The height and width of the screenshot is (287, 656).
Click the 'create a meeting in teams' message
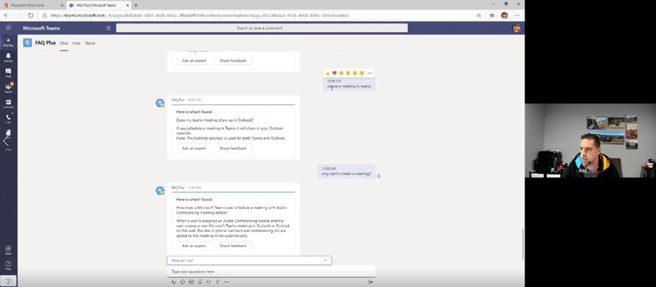349,86
